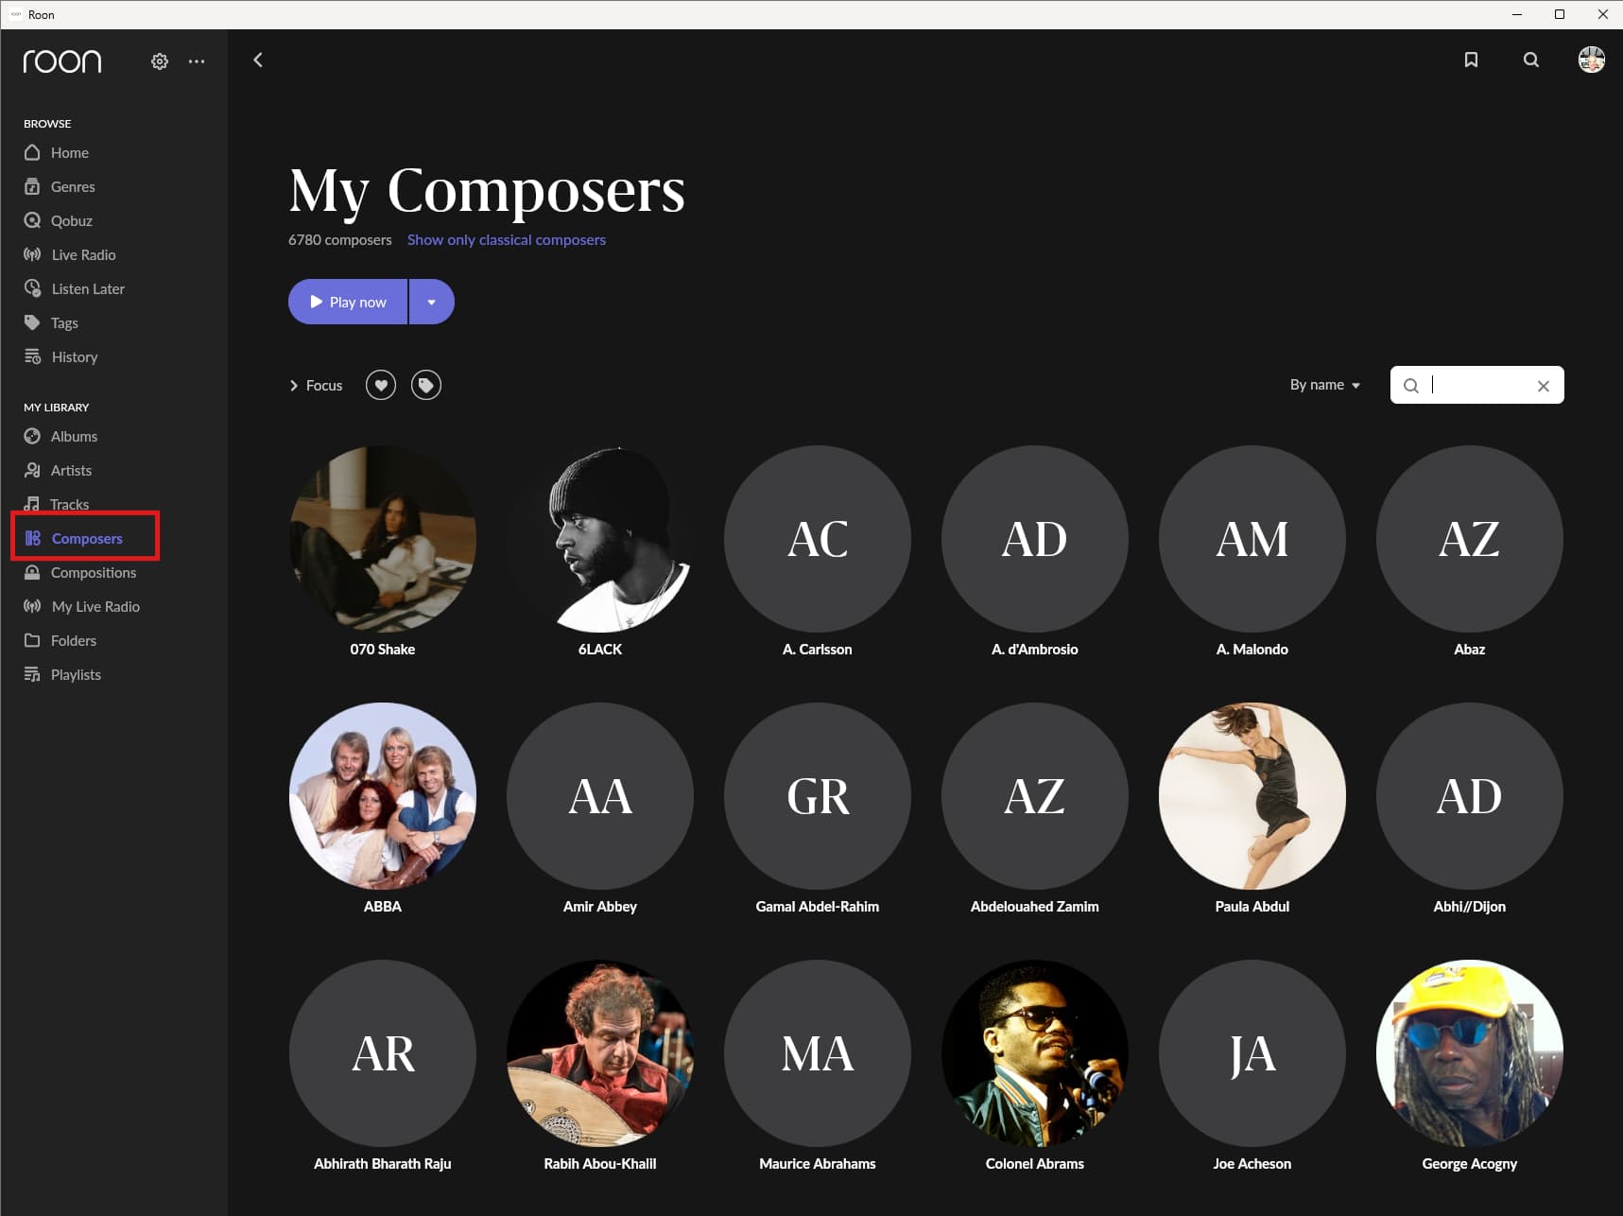Click the Roon logo

click(62, 61)
